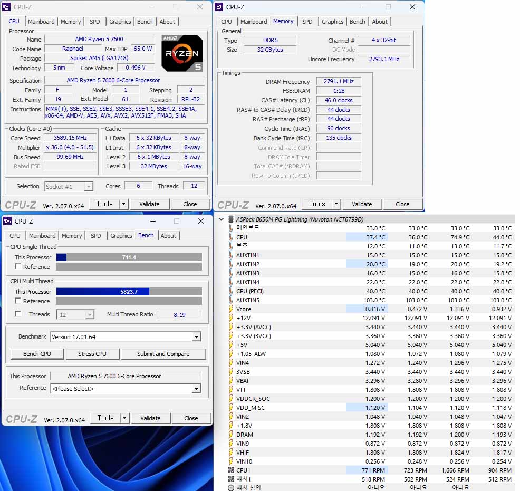520x491 pixels.
Task: Click the Core Speed value 3589.15 MHz
Action: pyautogui.click(x=70, y=138)
